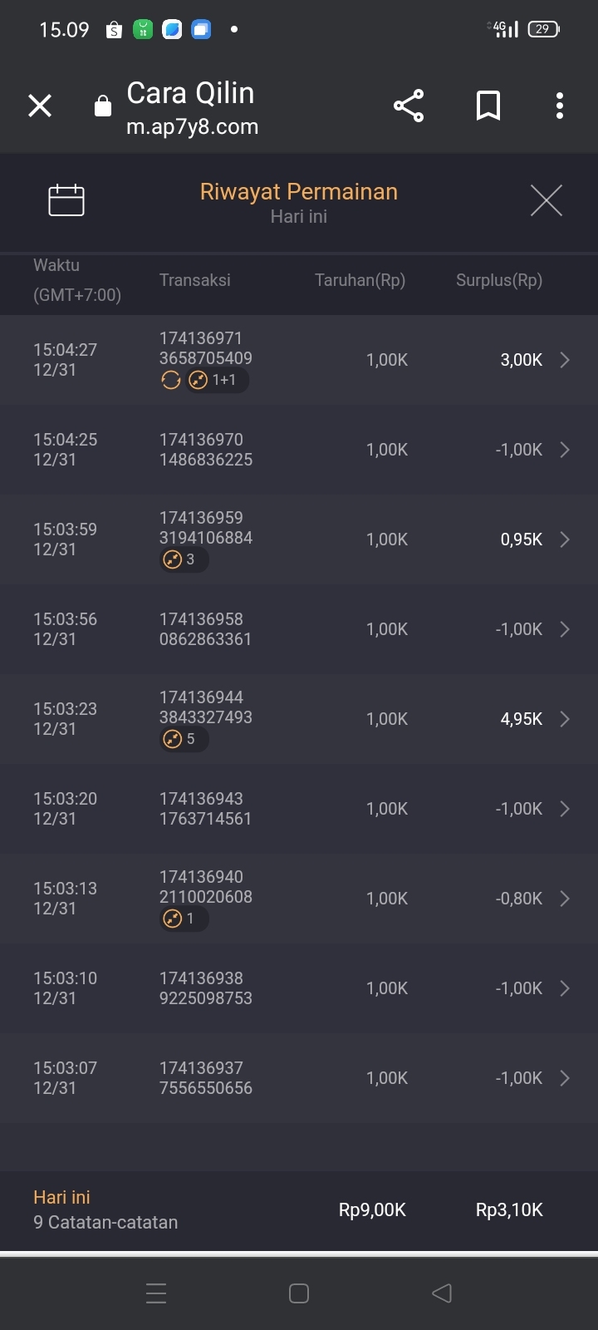598x1330 pixels.
Task: Tap the free spin icon in 15:04:27 row
Action: click(171, 380)
